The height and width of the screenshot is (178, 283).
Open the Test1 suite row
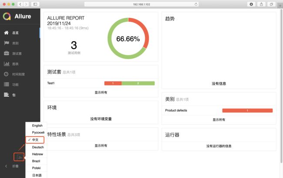(101, 83)
